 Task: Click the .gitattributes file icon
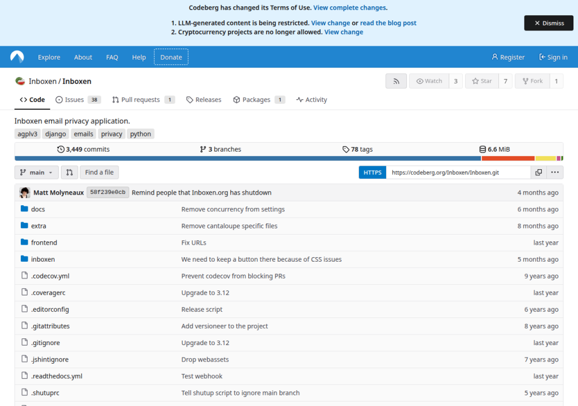click(24, 326)
